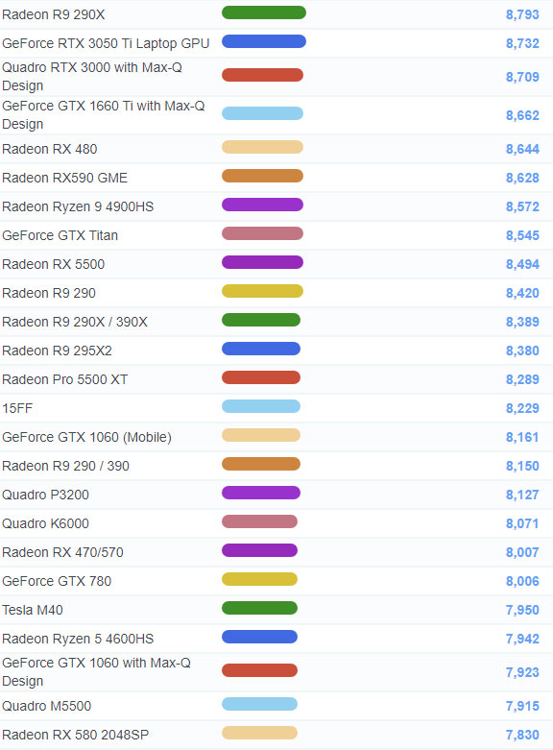Open the Radeon Pro 5500 XT entry
The image size is (553, 750).
coord(64,379)
